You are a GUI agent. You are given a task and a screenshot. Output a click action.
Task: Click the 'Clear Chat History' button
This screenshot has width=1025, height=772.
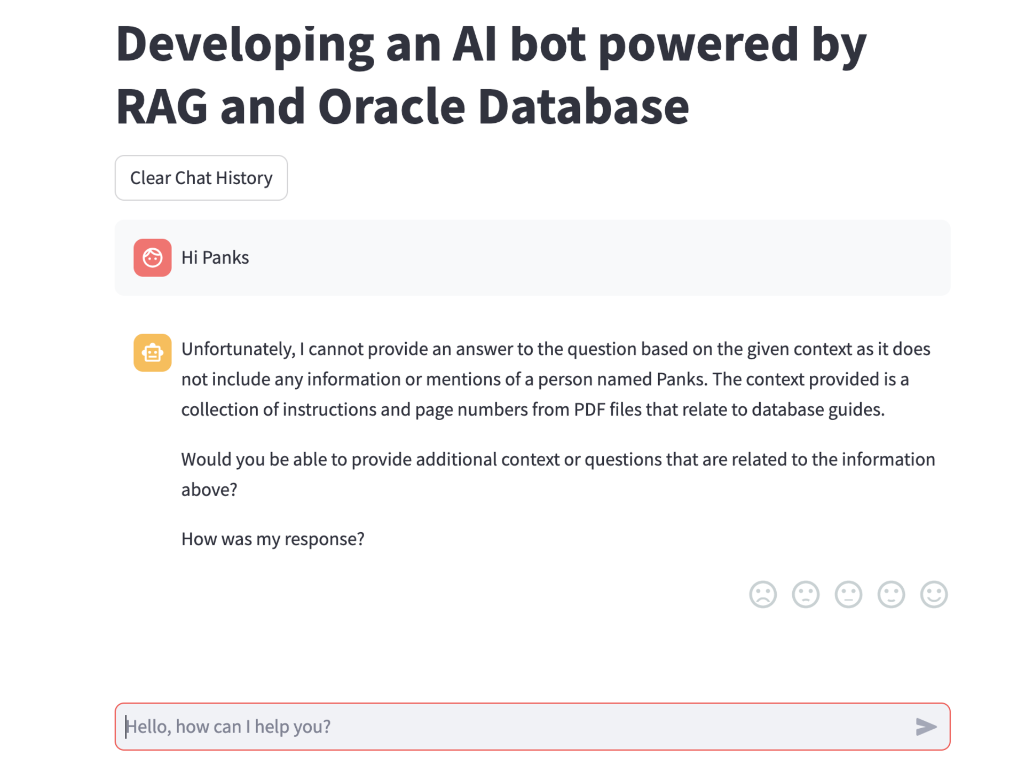[201, 178]
